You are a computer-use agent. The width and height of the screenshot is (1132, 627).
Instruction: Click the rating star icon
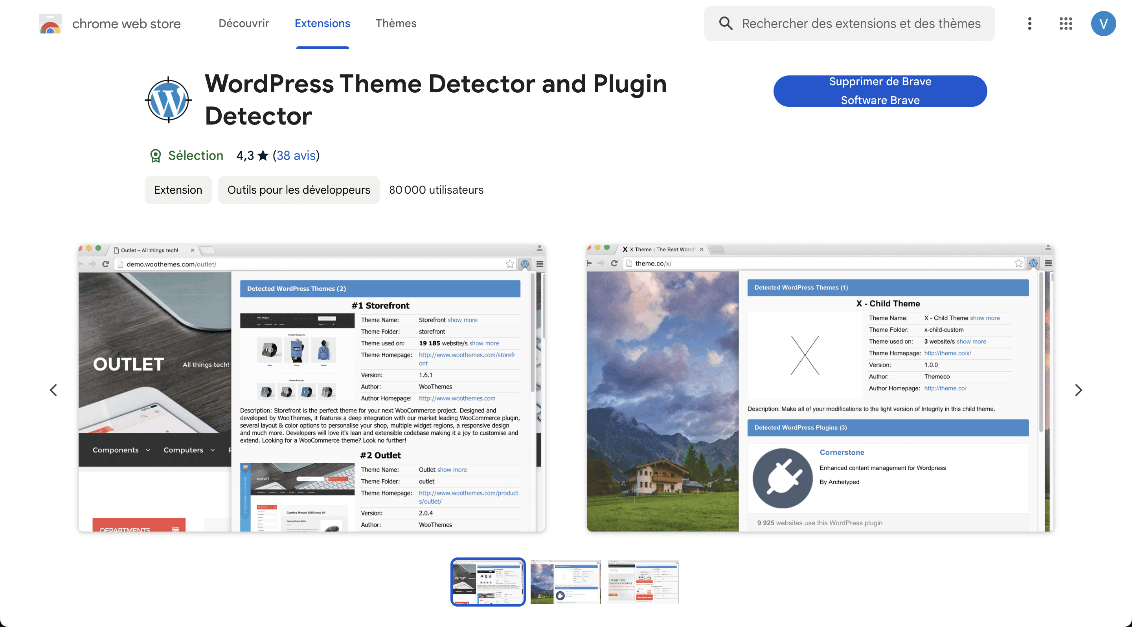tap(263, 156)
